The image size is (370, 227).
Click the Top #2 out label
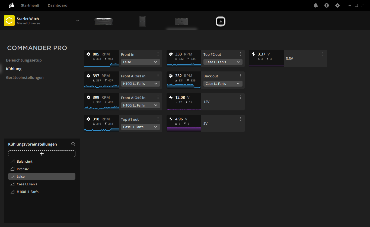click(x=212, y=54)
